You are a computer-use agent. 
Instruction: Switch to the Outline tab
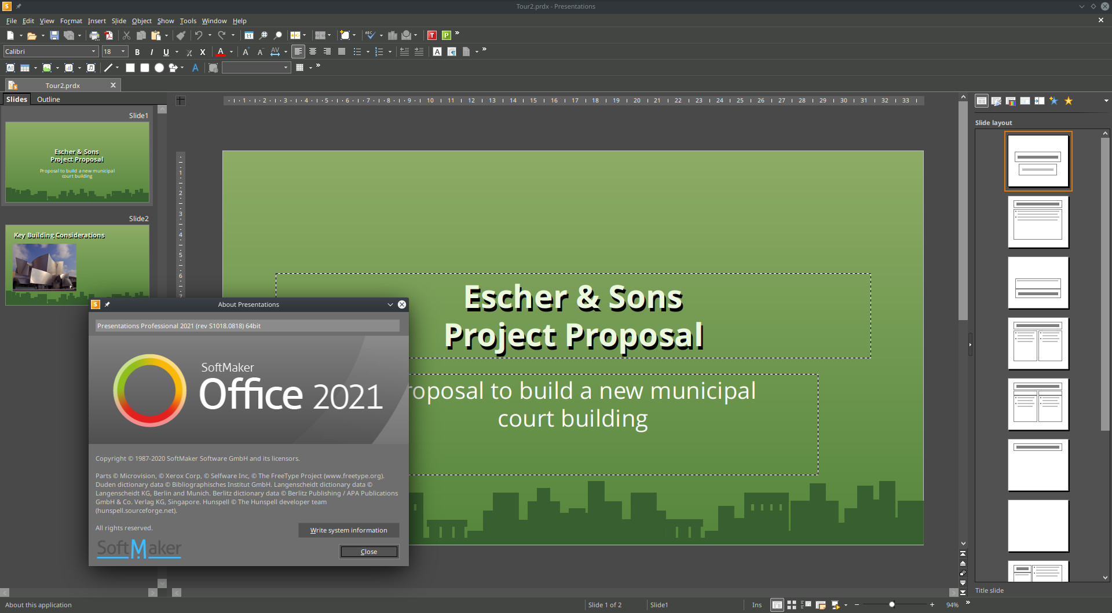[49, 100]
